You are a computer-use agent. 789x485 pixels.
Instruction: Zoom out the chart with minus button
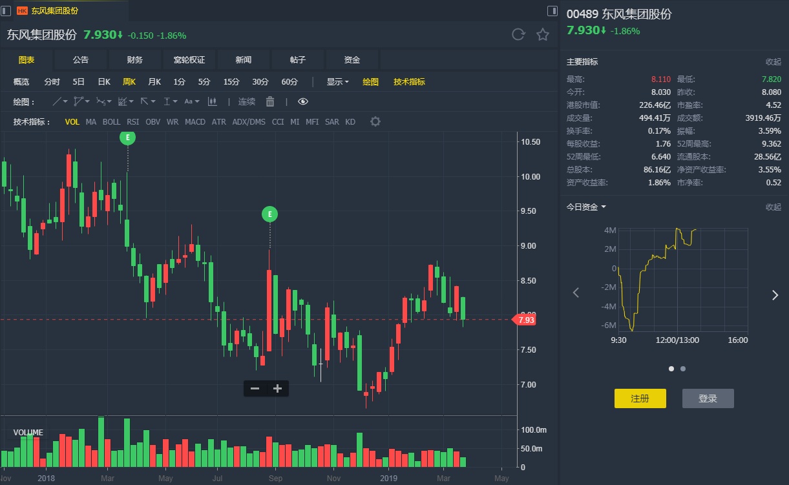coord(255,389)
